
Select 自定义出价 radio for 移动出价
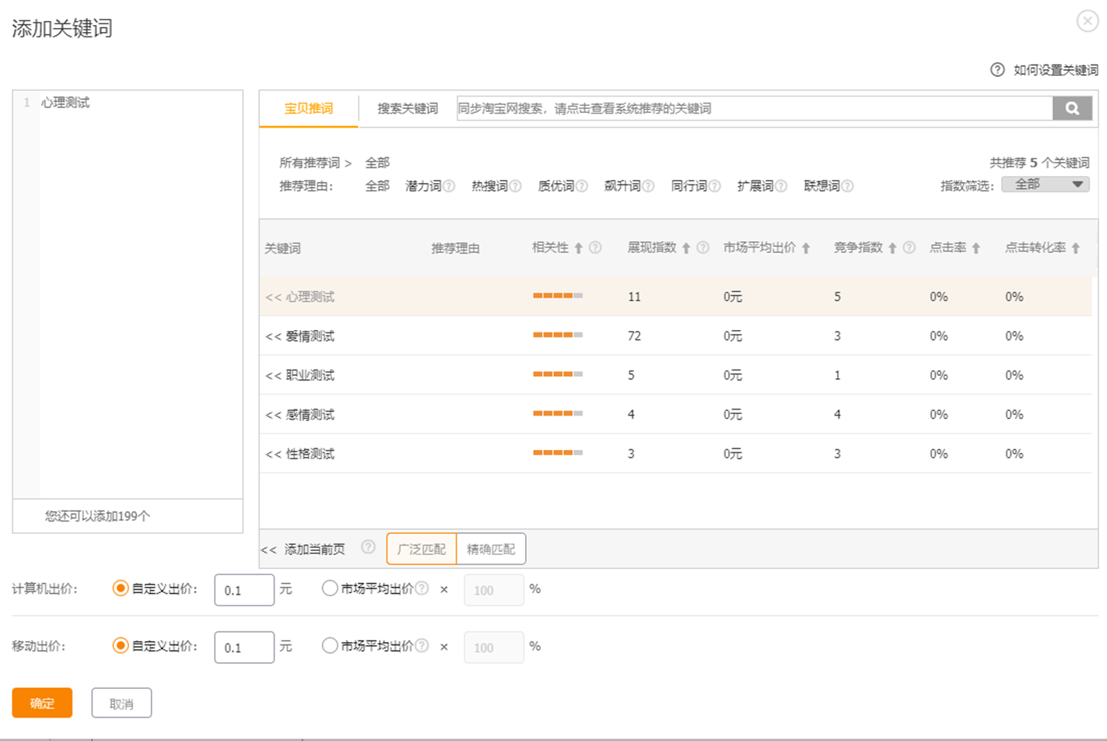coord(120,645)
